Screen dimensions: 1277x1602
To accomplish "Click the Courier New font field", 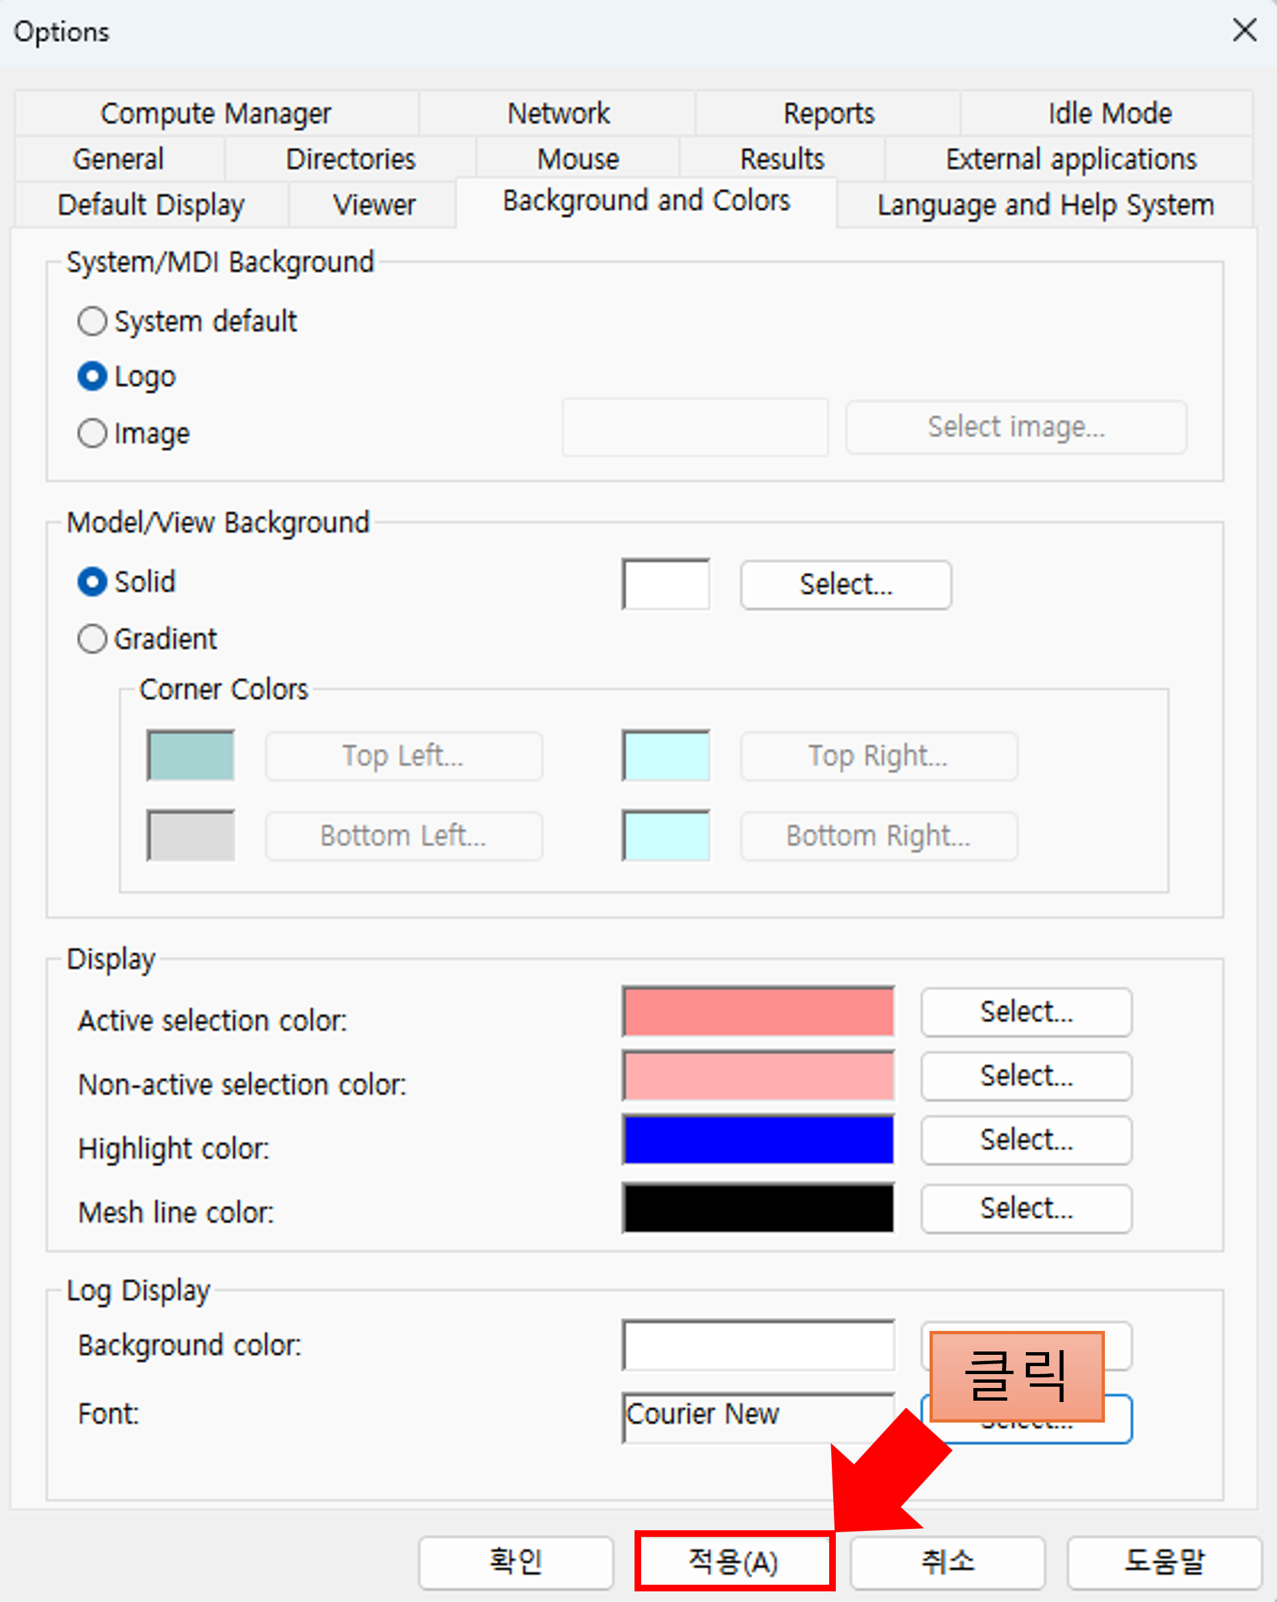I will [x=757, y=1418].
